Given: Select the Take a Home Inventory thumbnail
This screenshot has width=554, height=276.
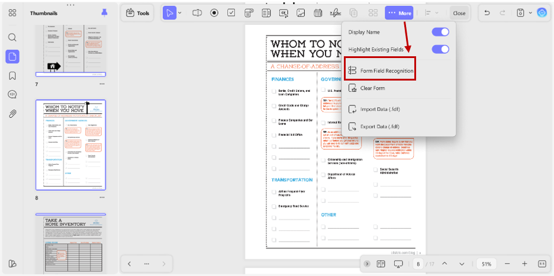Looking at the screenshot, I should click(x=70, y=244).
